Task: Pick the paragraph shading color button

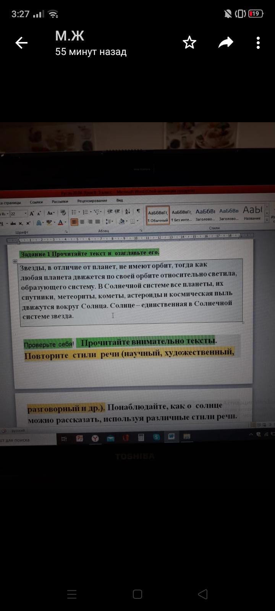Action: coord(121,221)
